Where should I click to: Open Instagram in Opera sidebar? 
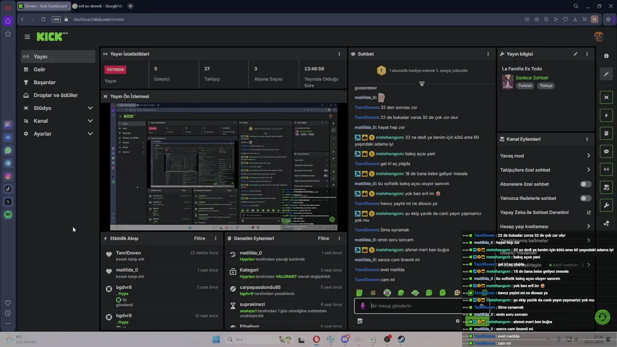pyautogui.click(x=8, y=176)
